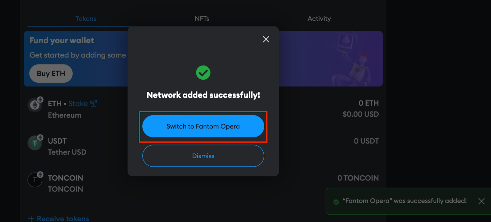Click the TONCOIN token icon

[35, 180]
